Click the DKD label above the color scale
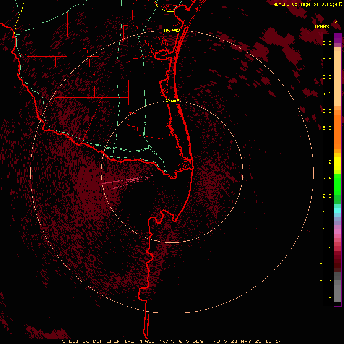The height and width of the screenshot is (344, 344). click(336, 23)
